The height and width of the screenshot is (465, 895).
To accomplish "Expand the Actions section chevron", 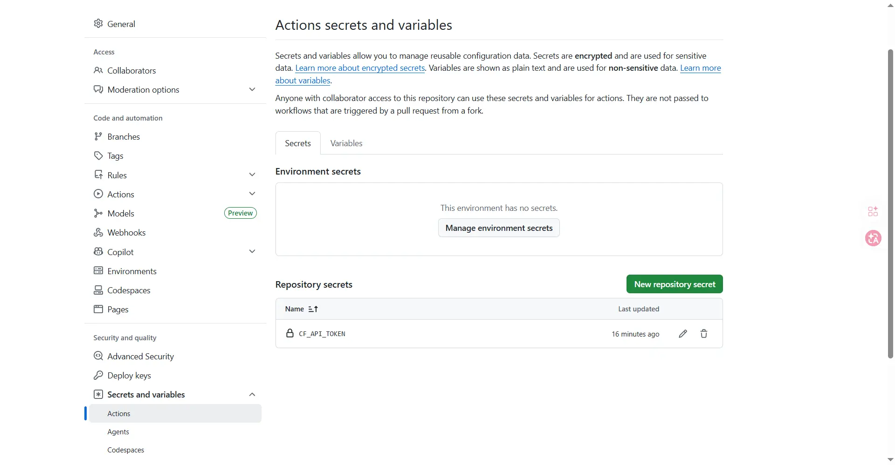I will pyautogui.click(x=252, y=194).
